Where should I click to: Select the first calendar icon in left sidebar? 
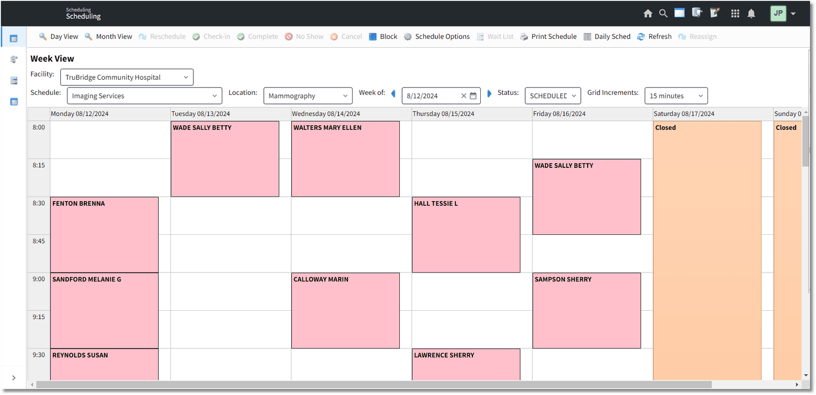tap(13, 38)
